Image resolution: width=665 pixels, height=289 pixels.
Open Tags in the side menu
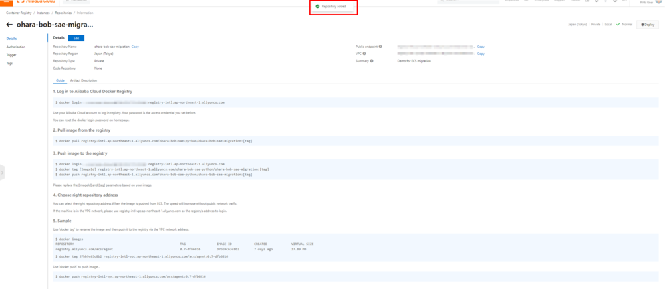(x=9, y=63)
